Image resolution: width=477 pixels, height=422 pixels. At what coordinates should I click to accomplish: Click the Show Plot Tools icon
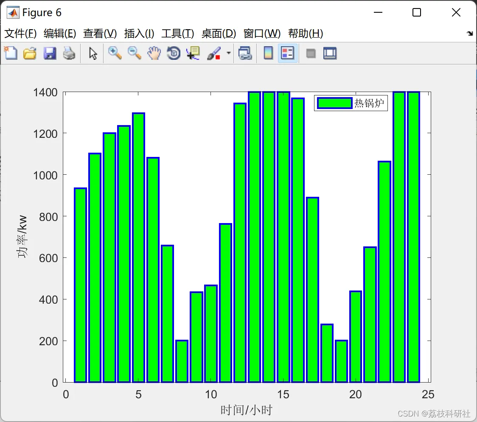pyautogui.click(x=330, y=53)
